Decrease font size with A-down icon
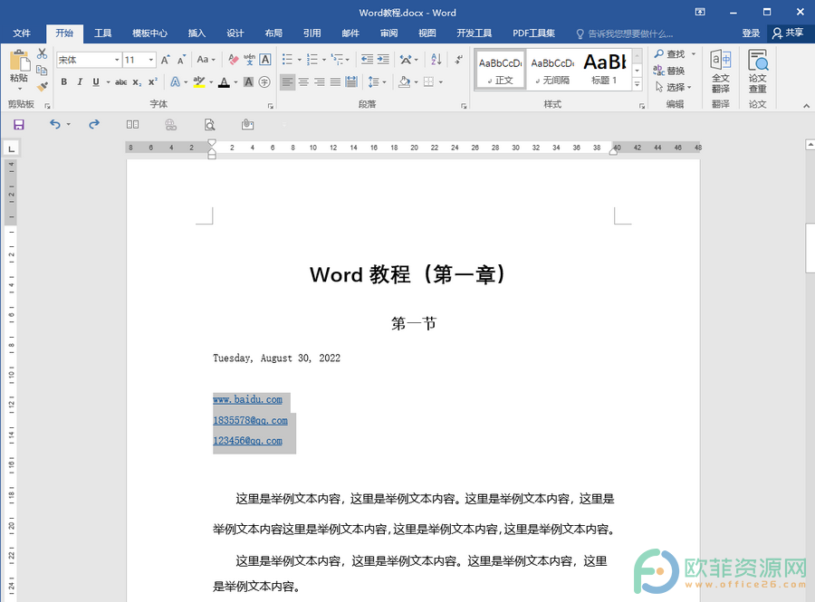 point(181,60)
